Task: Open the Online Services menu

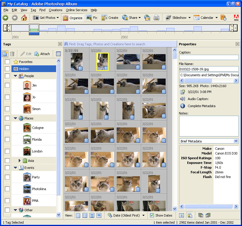Action: [76, 10]
